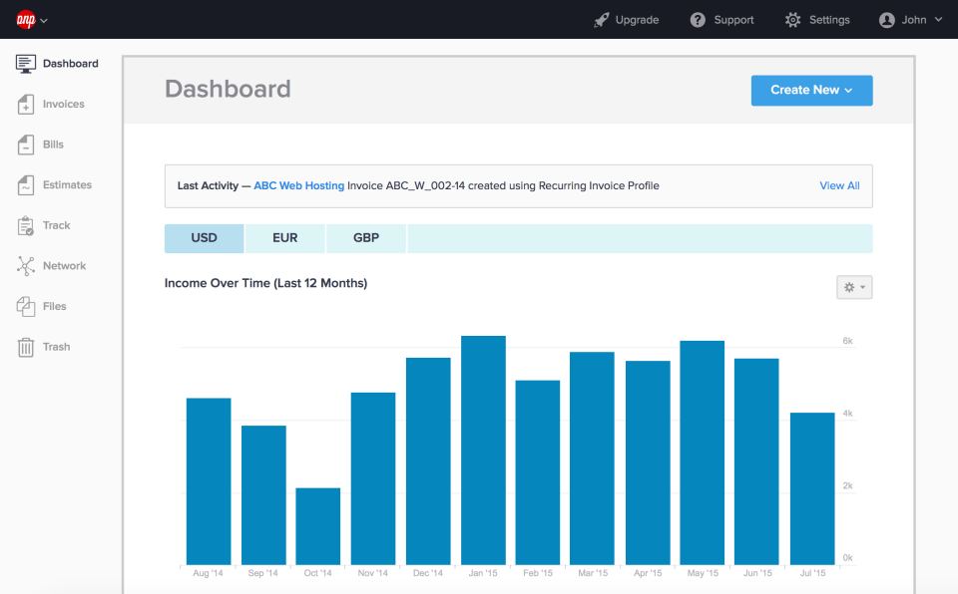
Task: Open the Files icon in sidebar
Action: pos(26,307)
